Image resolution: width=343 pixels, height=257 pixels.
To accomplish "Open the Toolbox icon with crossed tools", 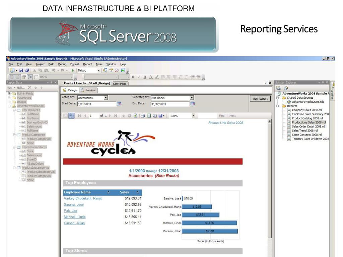I will coord(117,70).
